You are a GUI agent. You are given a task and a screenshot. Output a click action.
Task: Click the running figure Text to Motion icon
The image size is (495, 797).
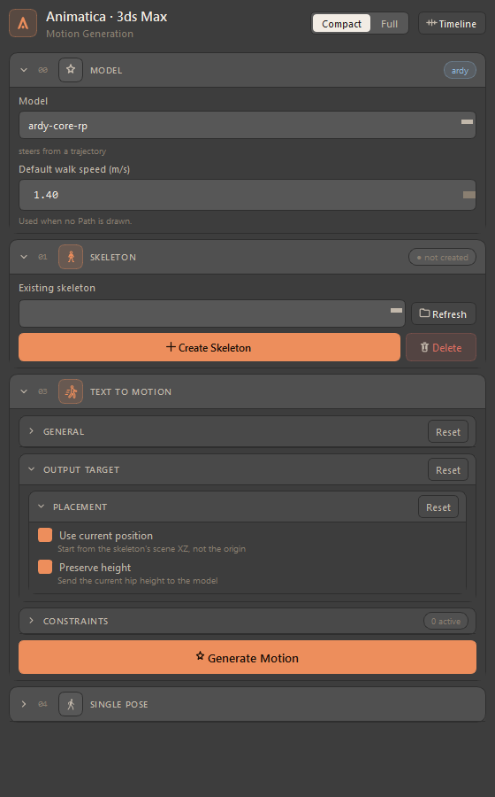coord(71,392)
